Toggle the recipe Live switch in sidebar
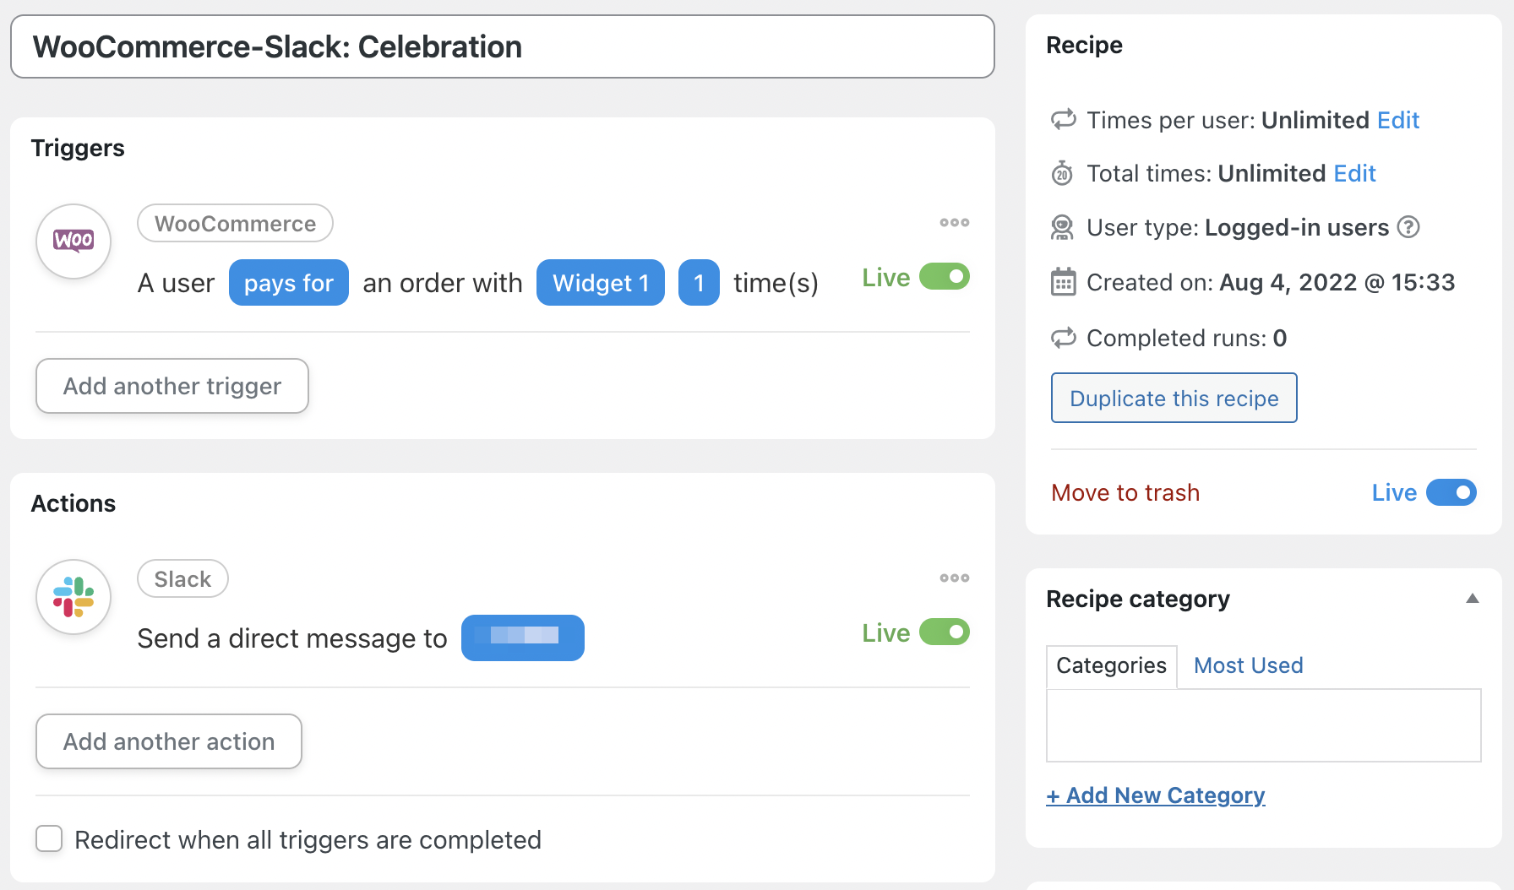The image size is (1514, 890). point(1451,492)
